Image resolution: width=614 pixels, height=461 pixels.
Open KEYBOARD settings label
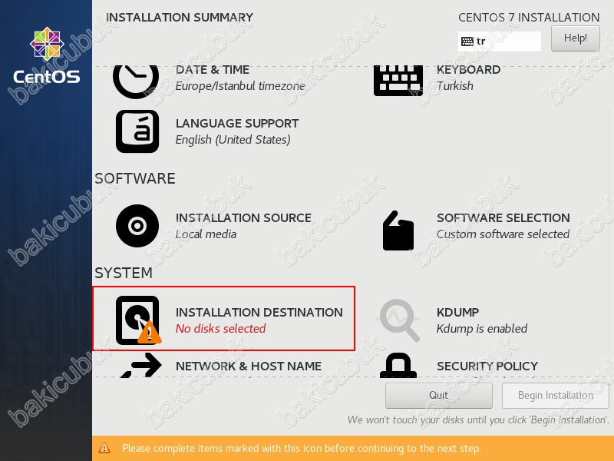coord(468,70)
